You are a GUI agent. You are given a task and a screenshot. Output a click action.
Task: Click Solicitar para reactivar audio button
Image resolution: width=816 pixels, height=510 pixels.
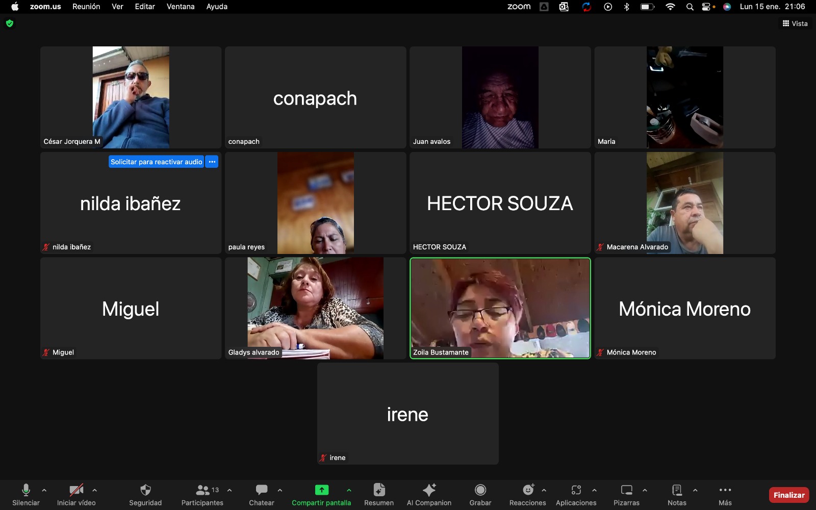(156, 162)
